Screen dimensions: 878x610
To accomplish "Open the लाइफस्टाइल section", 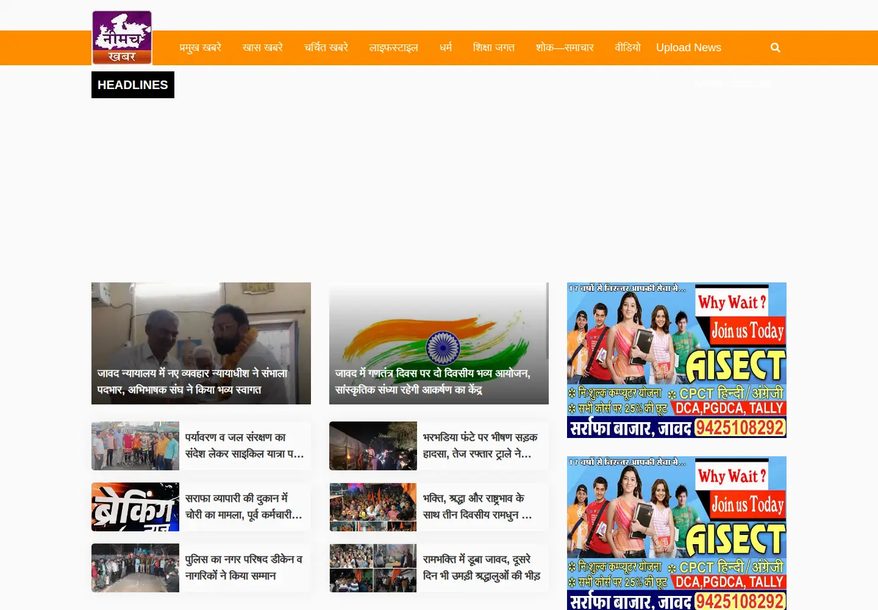I will click(x=394, y=48).
